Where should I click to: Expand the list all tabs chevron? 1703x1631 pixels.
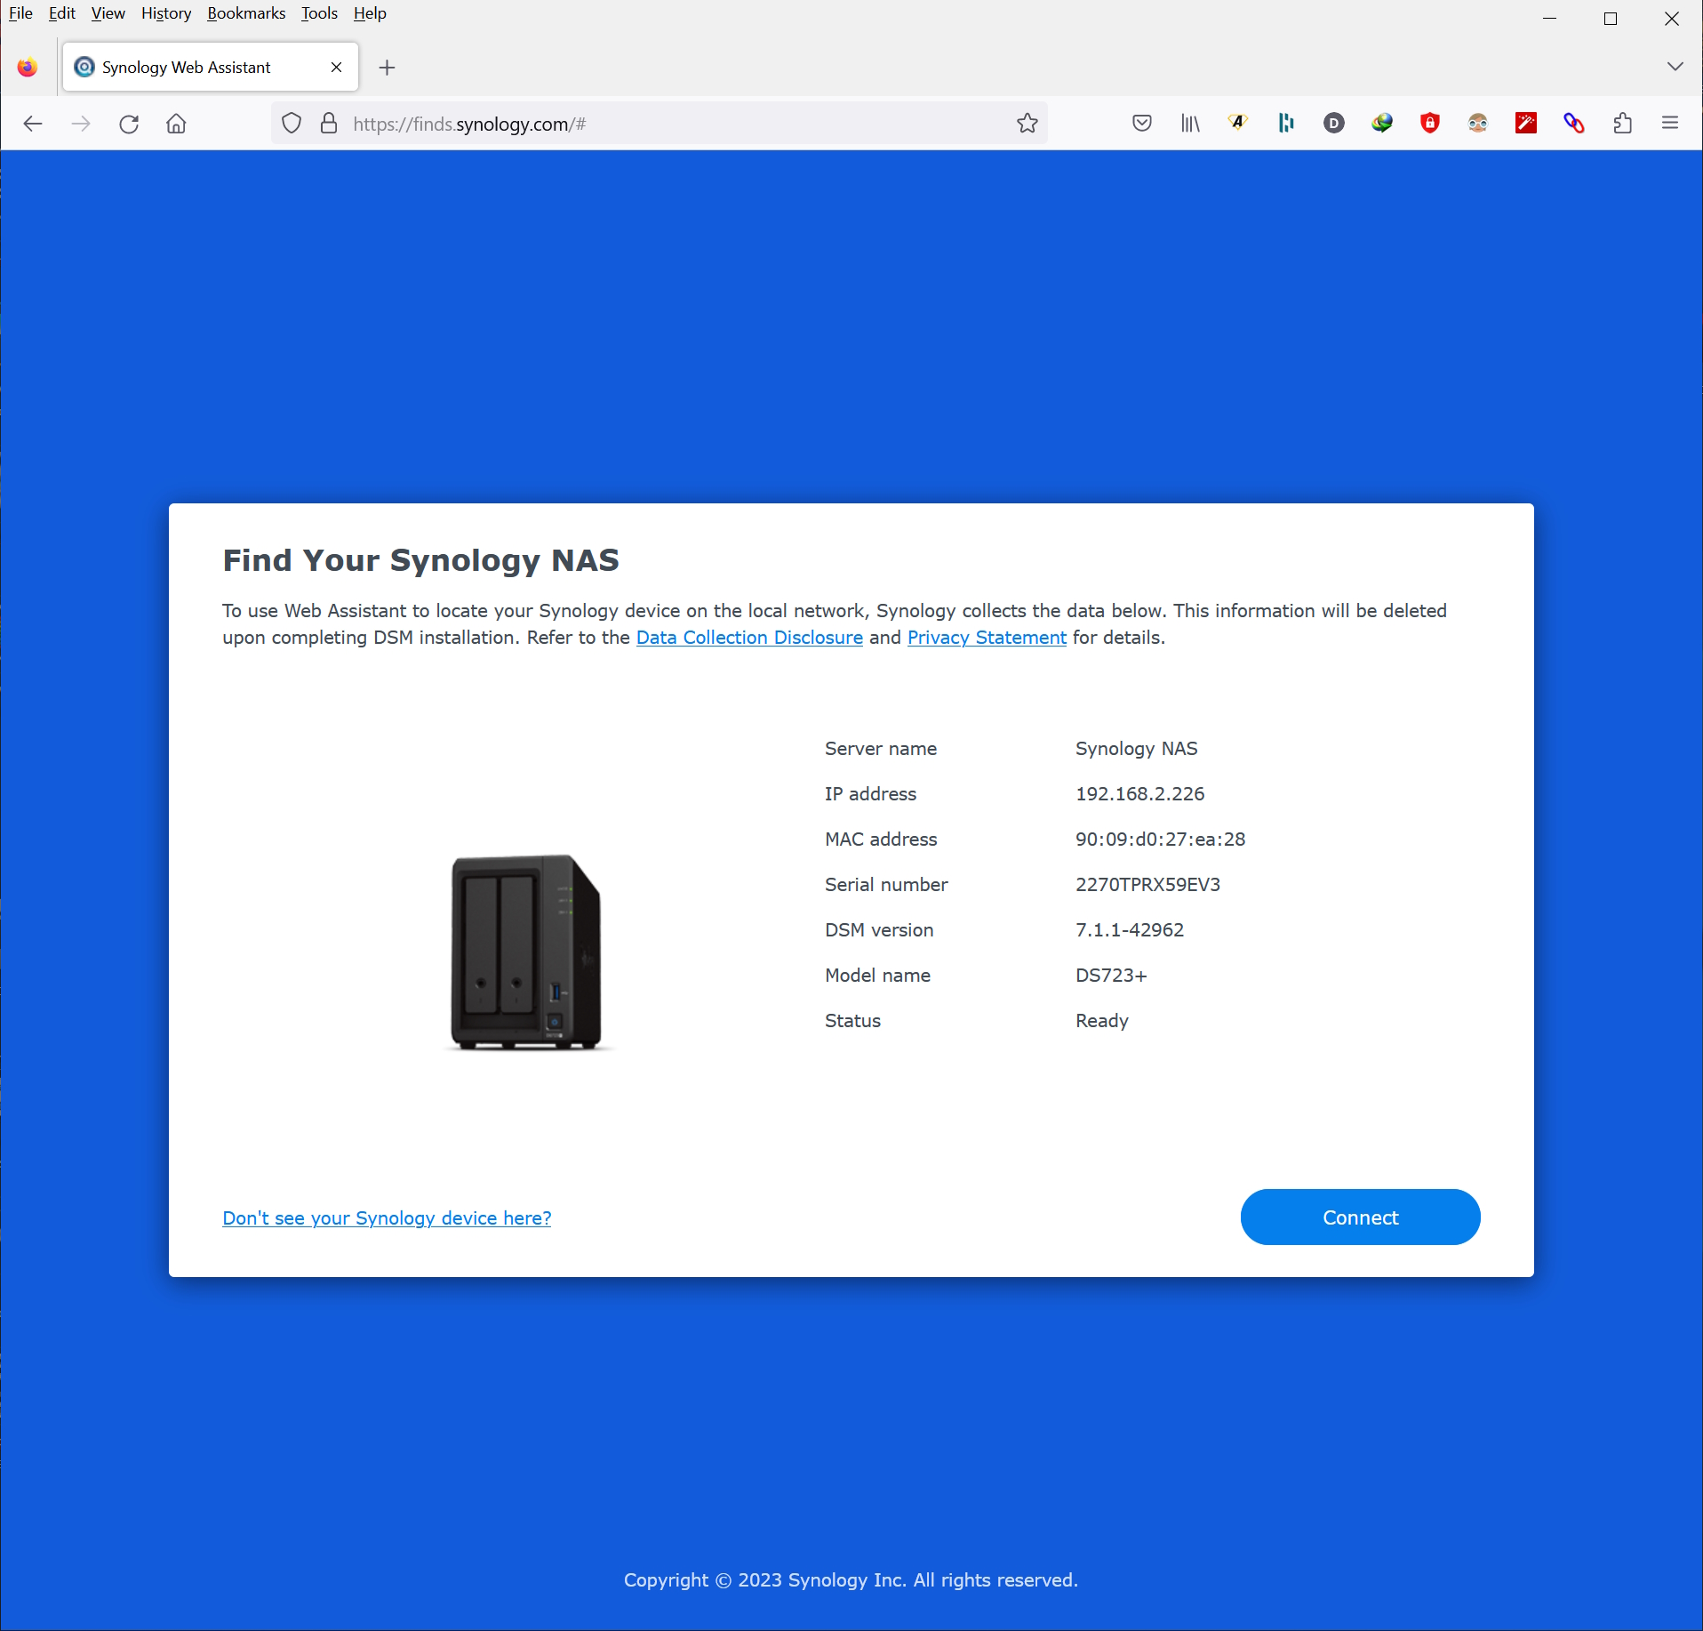(x=1675, y=67)
